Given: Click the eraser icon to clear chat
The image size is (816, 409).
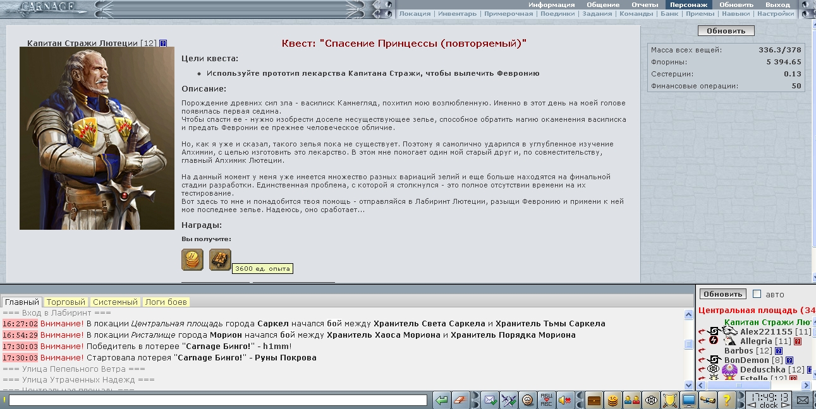Looking at the screenshot, I should point(460,400).
